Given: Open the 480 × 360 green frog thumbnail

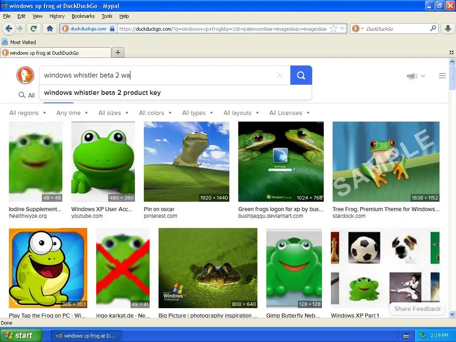Looking at the screenshot, I should pyautogui.click(x=103, y=161).
